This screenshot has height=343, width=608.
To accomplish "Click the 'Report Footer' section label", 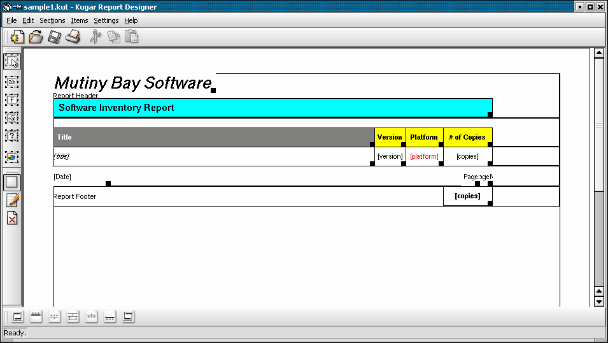I will point(75,196).
